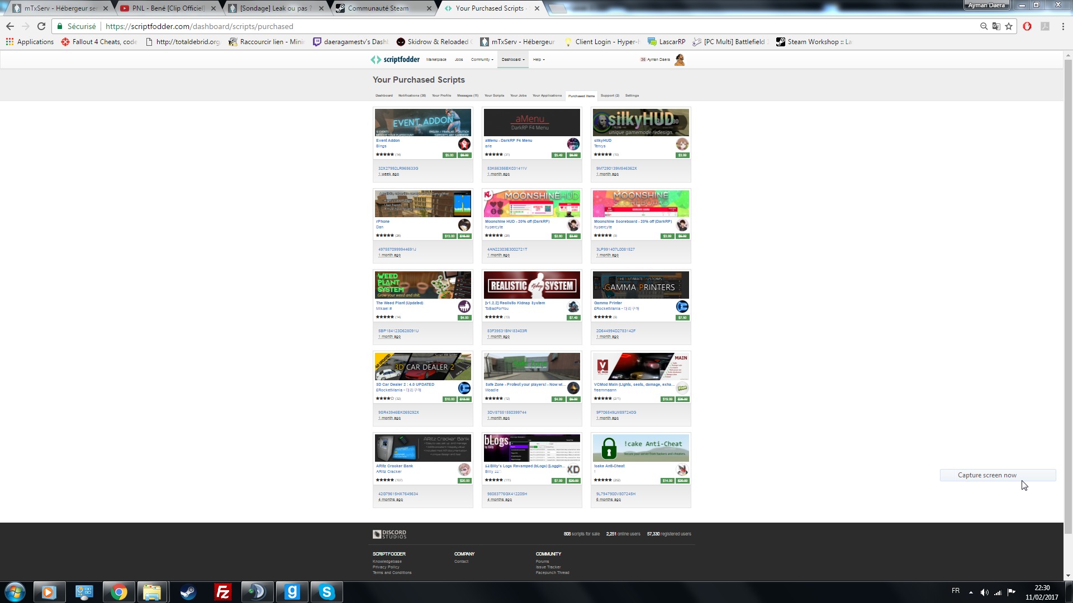This screenshot has height=603, width=1073.
Task: Click the Opera extension icon in toolbar
Action: [x=1027, y=26]
